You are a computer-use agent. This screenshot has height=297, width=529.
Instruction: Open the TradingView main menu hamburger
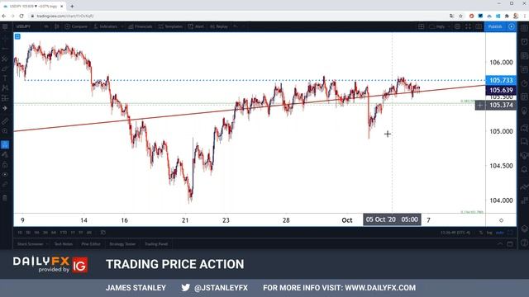click(x=5, y=26)
